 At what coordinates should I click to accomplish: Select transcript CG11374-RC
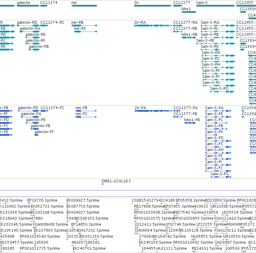tap(45, 26)
